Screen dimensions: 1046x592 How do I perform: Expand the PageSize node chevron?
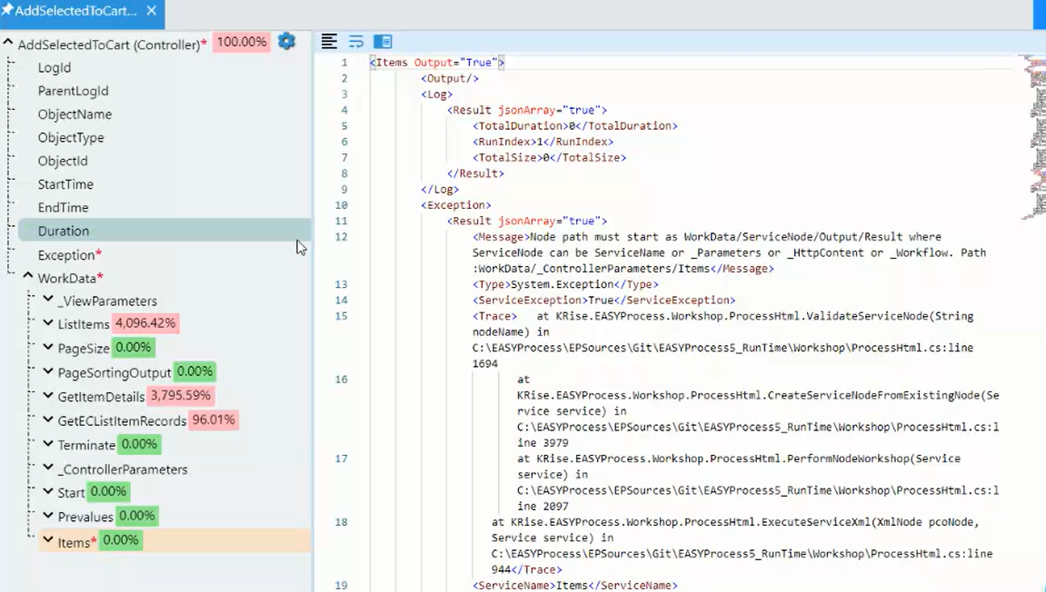(x=48, y=347)
